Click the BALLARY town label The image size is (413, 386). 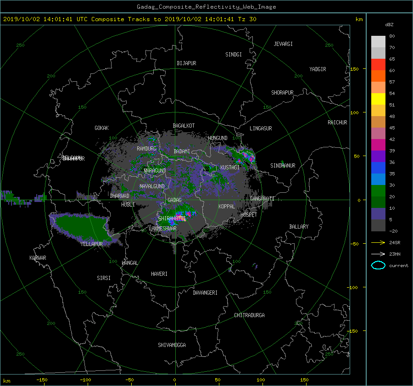(x=299, y=227)
